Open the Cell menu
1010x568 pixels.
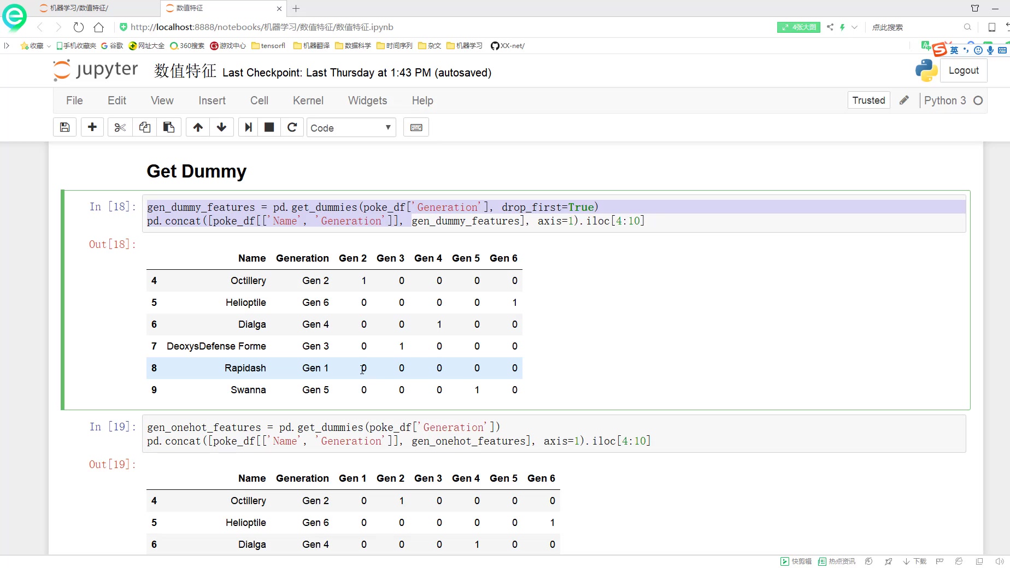259,100
